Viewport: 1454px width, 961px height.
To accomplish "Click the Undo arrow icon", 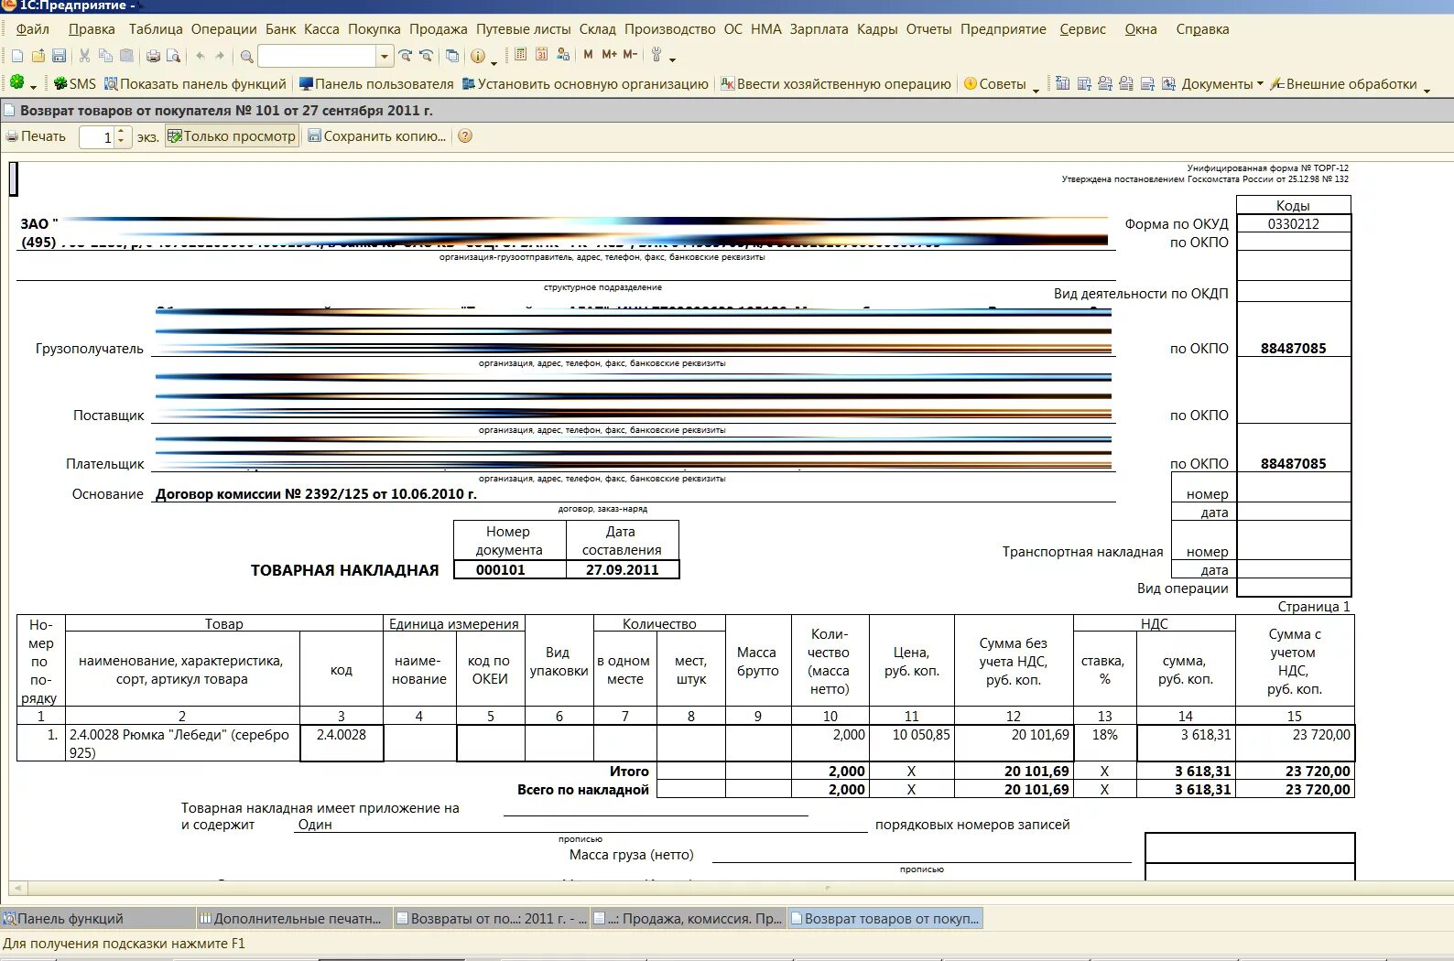I will coord(200,56).
